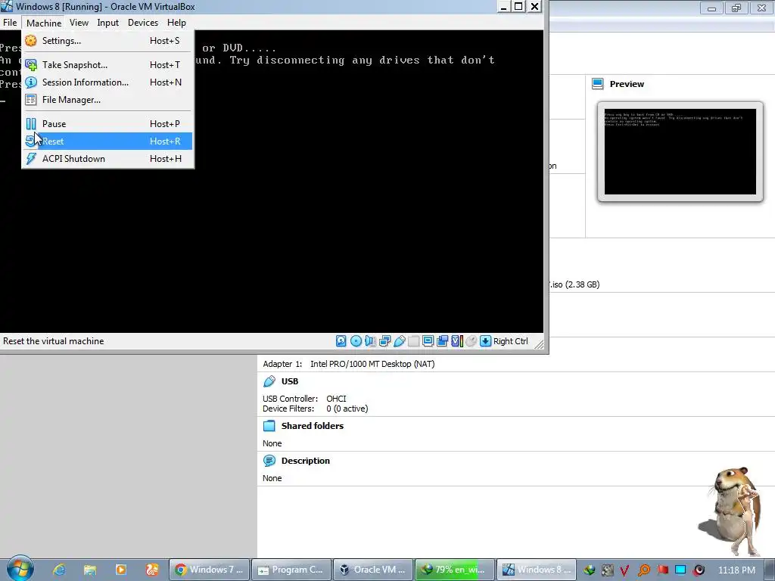775x581 pixels.
Task: Click the red flag tray icon
Action: pyautogui.click(x=663, y=570)
